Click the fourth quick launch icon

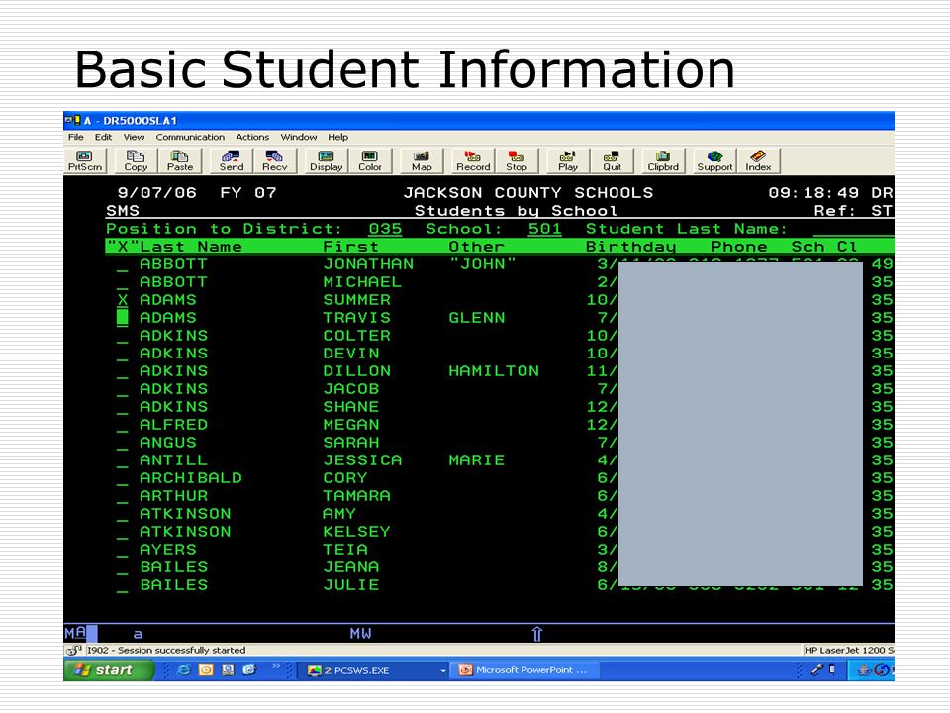(x=249, y=670)
